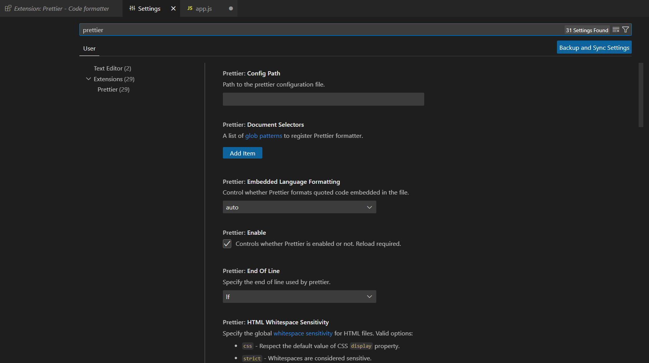Screen dimensions: 649x363
Task: Click Add Item under Document Selectors
Action: click(242, 153)
